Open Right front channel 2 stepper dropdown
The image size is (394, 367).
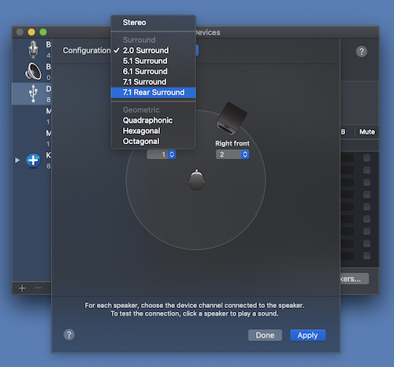point(245,154)
